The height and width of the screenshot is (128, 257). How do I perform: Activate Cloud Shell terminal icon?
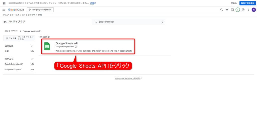pos(232,10)
